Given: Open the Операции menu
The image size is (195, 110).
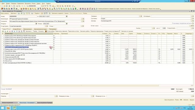Looking at the screenshot, I should click(14, 4).
